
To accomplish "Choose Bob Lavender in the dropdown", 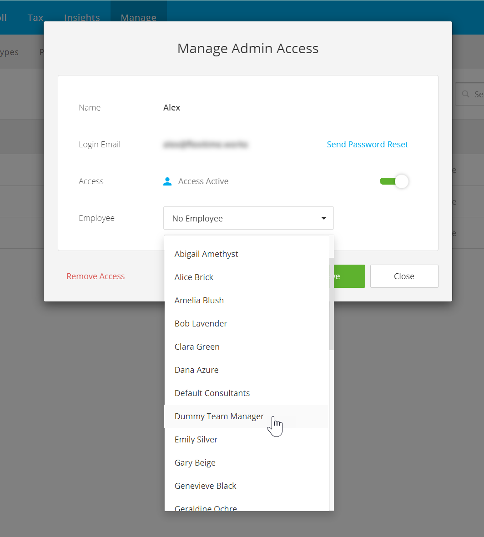I will (247, 324).
